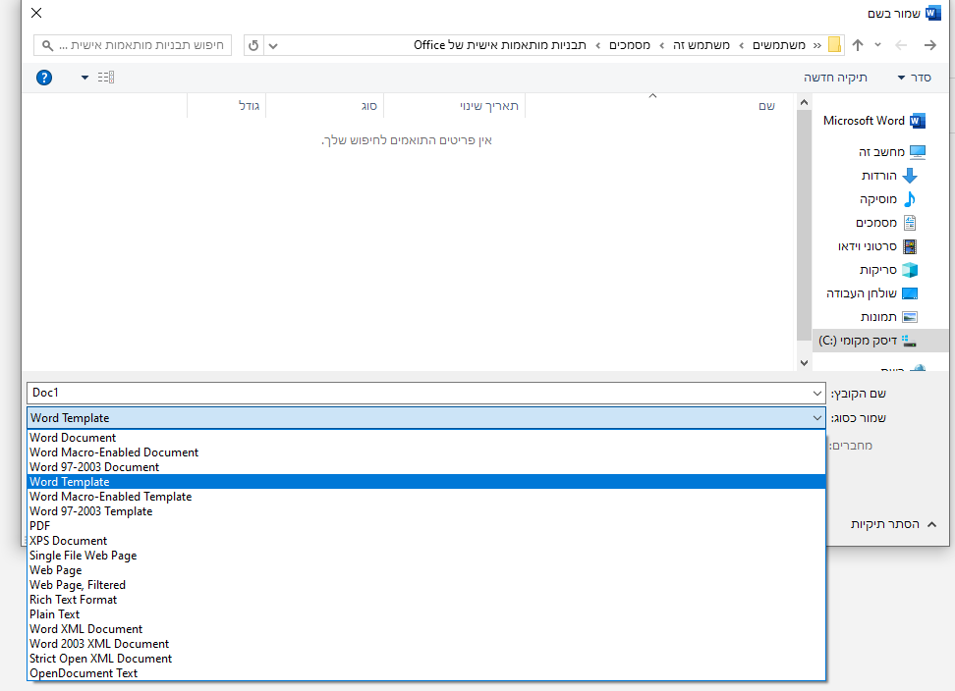Choose Word Macro-Enabled Template type
The height and width of the screenshot is (691, 955).
(x=426, y=497)
